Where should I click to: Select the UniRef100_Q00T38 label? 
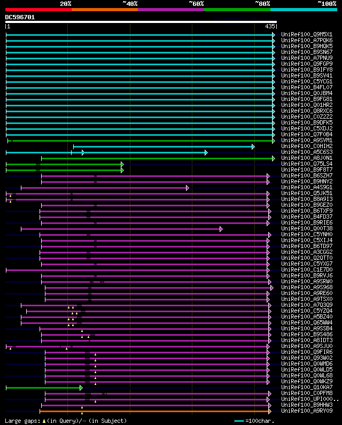point(307,228)
